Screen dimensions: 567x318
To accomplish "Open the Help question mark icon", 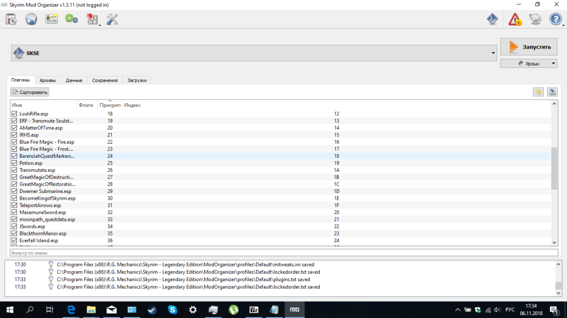I will pos(556,19).
